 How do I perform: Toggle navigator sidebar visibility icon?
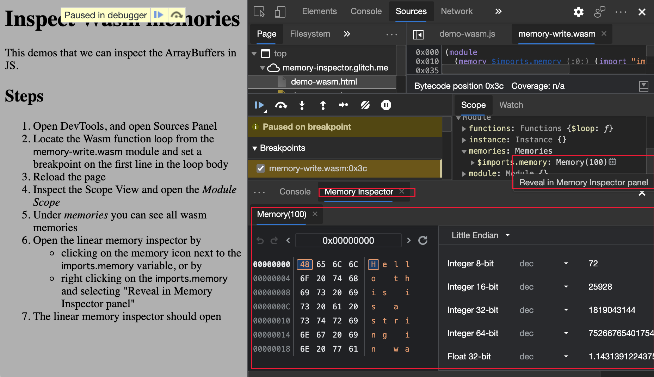coord(418,34)
